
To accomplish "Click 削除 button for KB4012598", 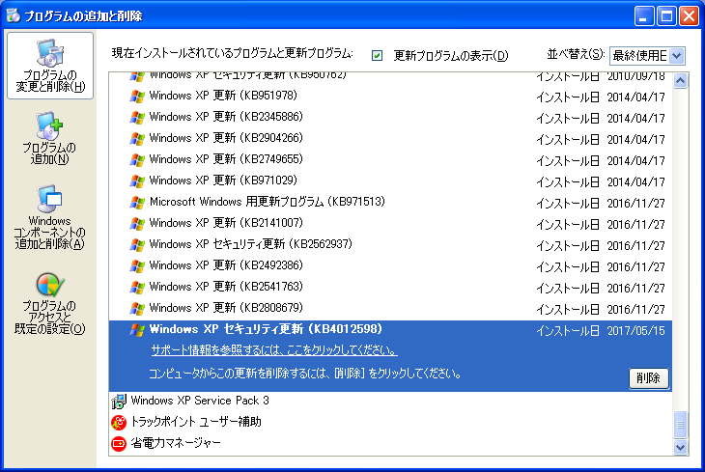I will pos(648,378).
